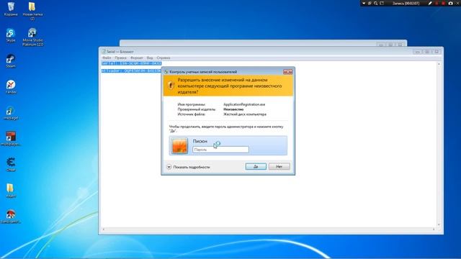
Task: Click Notepad's vertical scrollbar up arrow
Action: coord(439,64)
